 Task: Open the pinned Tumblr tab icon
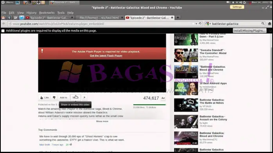pyautogui.click(x=9, y=18)
